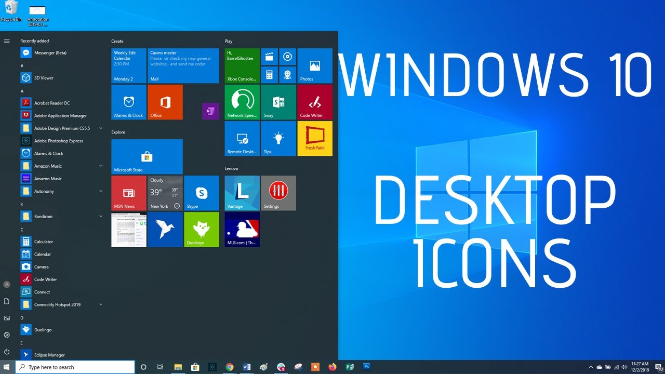Expand the Start menu hamburger navigation

point(7,41)
